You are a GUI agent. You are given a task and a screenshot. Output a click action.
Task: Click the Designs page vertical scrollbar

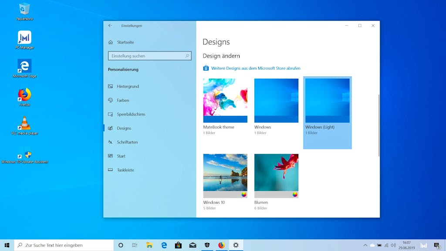[378, 125]
